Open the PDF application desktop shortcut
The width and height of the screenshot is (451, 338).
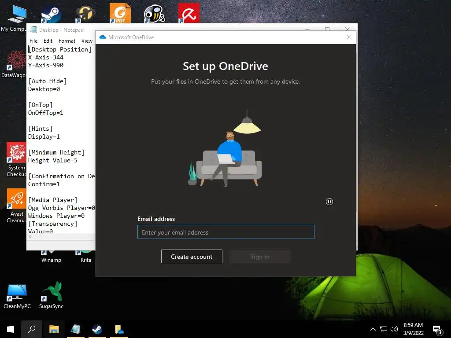pos(120,13)
